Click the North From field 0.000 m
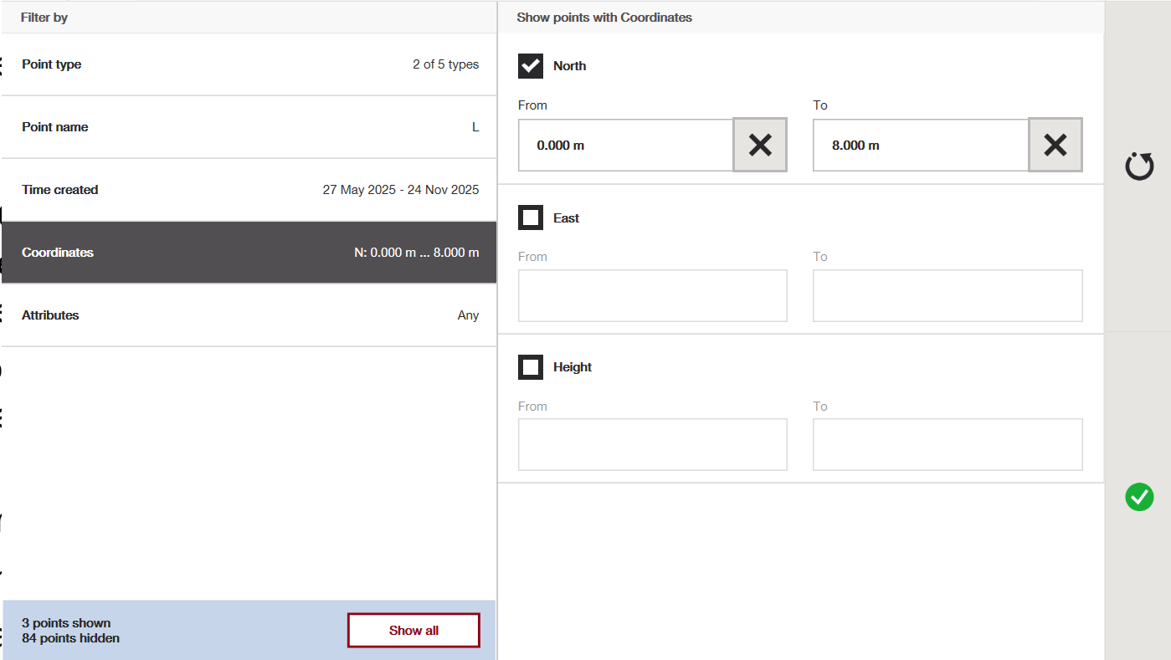This screenshot has width=1171, height=660. (x=625, y=146)
